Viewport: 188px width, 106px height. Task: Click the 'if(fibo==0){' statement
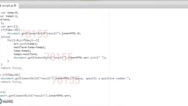[x=11, y=30]
